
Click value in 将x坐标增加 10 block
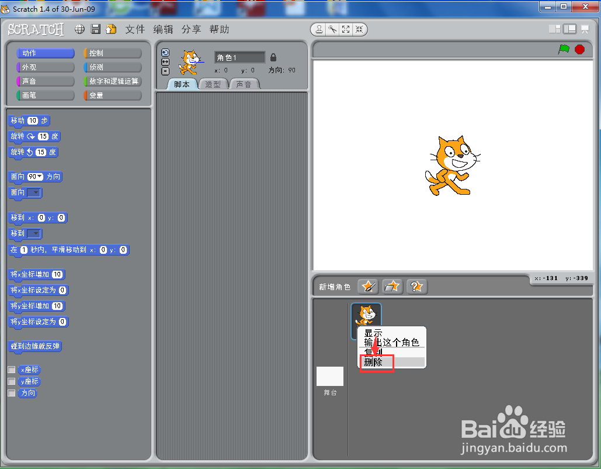(57, 274)
